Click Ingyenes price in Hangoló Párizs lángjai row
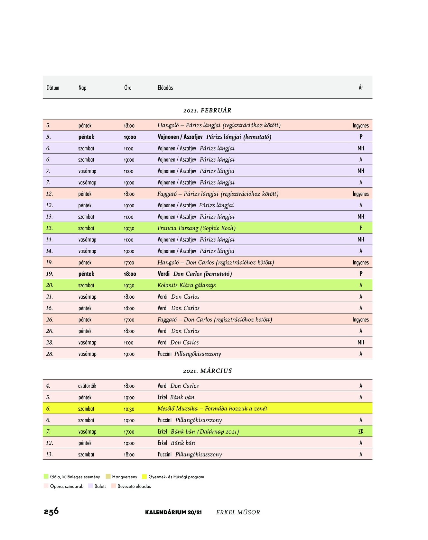 [361, 125]
